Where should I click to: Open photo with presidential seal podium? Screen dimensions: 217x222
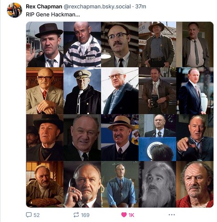pyautogui.click(x=157, y=138)
